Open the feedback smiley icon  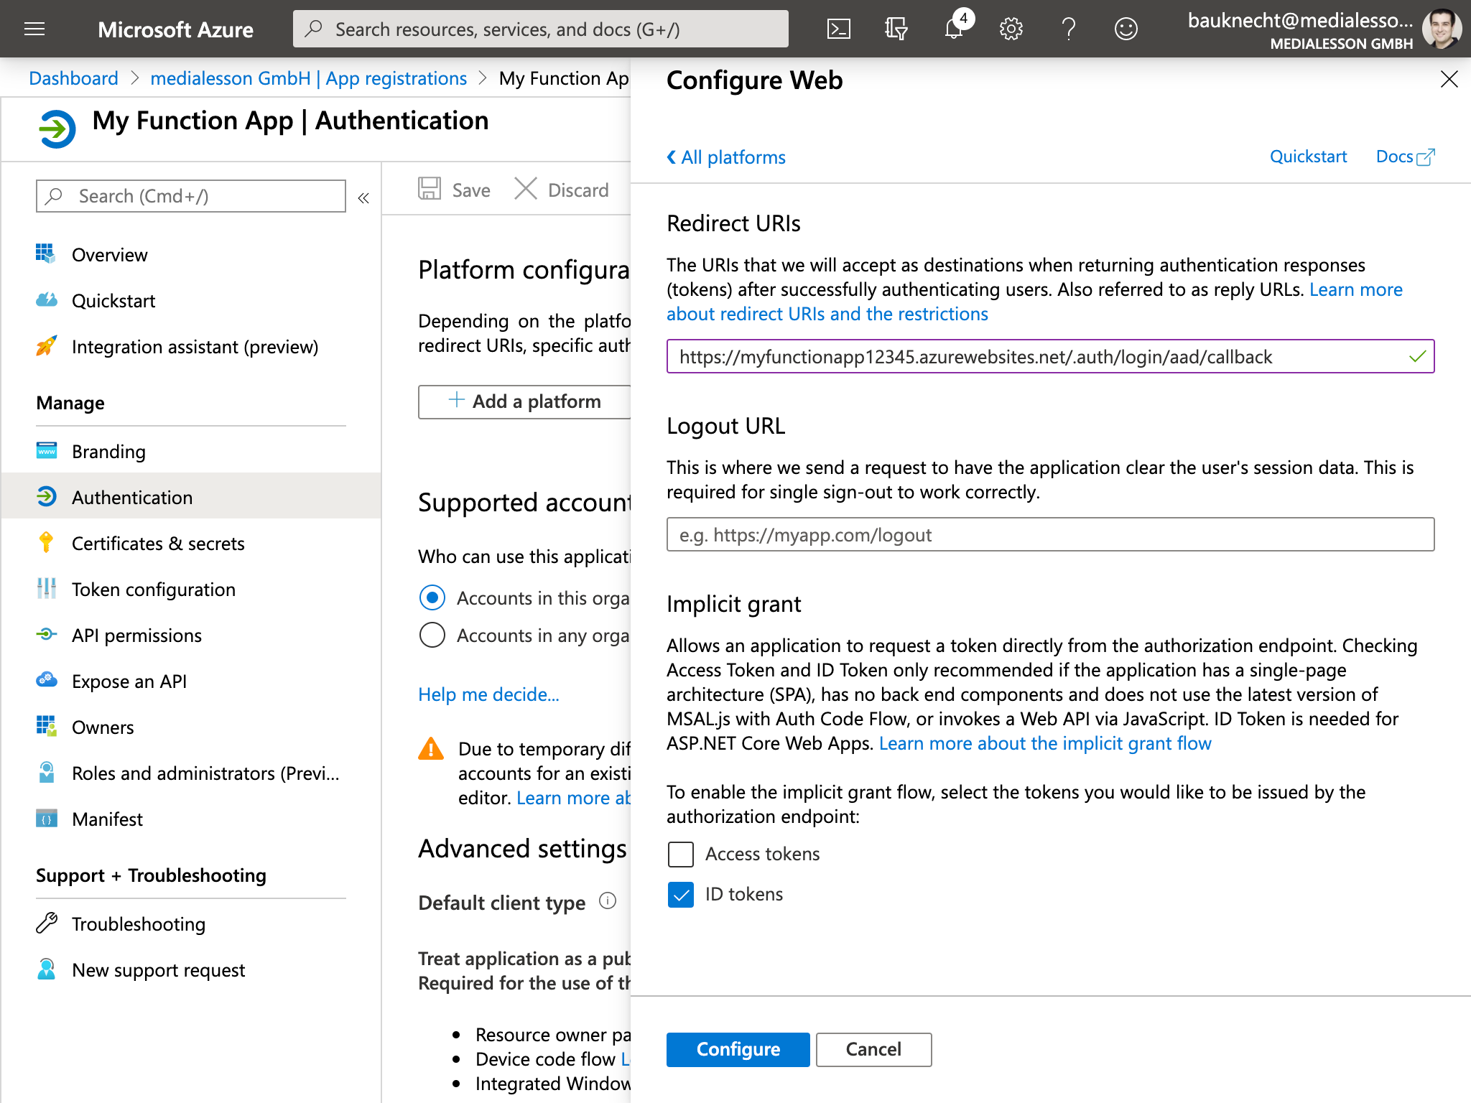tap(1126, 29)
